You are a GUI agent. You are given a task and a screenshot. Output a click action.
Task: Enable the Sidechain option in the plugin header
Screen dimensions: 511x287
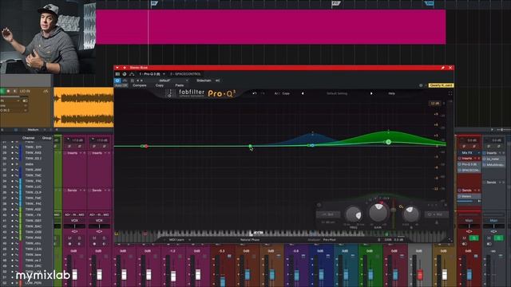[204, 81]
